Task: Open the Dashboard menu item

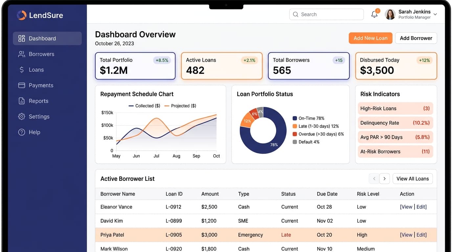Action: (x=47, y=38)
